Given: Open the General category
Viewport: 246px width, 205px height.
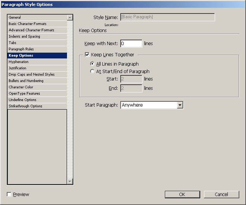Looking at the screenshot, I should (x=37, y=18).
